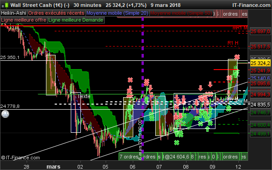Click the IT-Finance.com link at top right
Image resolution: width=272 pixels, height=170 pixels.
tap(251, 5)
